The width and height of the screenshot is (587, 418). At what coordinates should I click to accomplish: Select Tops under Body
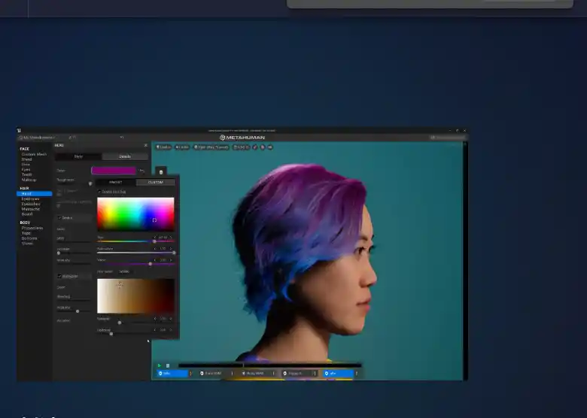click(x=26, y=233)
